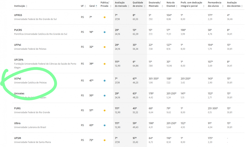246x147 pixels.
Task: Open the UFRGS institution link
Action: [x=18, y=15]
